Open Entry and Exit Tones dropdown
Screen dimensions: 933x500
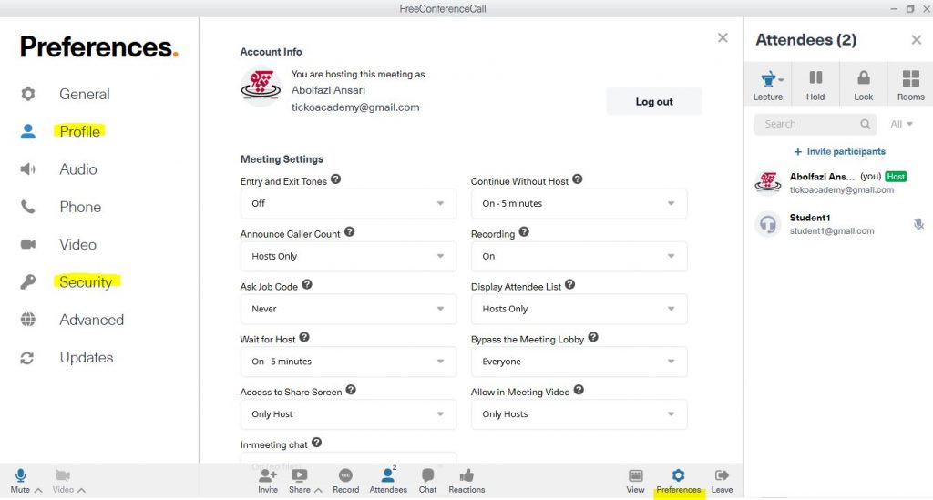[348, 203]
